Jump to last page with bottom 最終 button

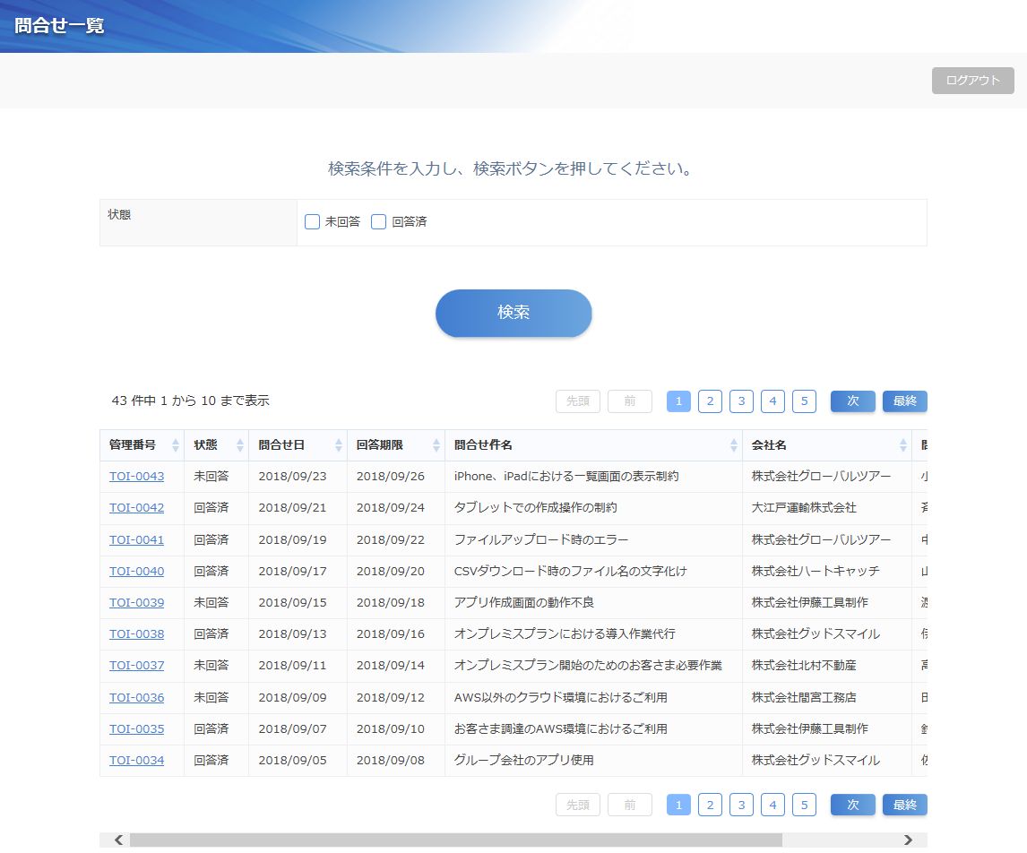tap(904, 806)
